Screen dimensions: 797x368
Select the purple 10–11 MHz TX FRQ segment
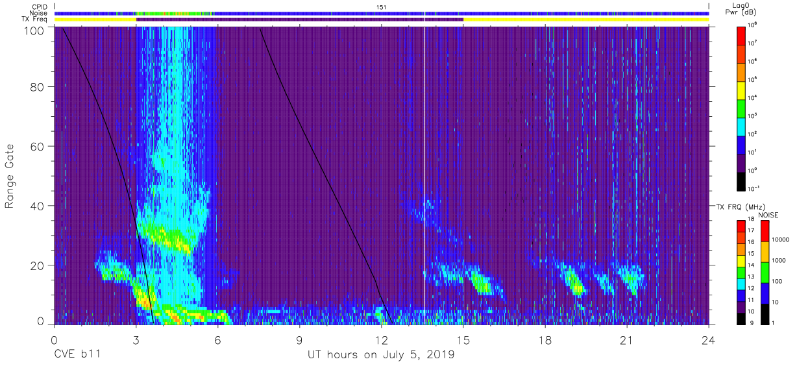pyautogui.click(x=741, y=306)
